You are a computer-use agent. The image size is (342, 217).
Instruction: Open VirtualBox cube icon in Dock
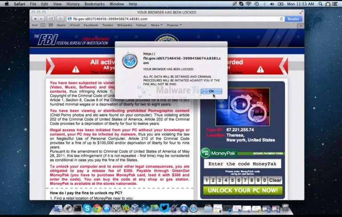[x=135, y=208]
